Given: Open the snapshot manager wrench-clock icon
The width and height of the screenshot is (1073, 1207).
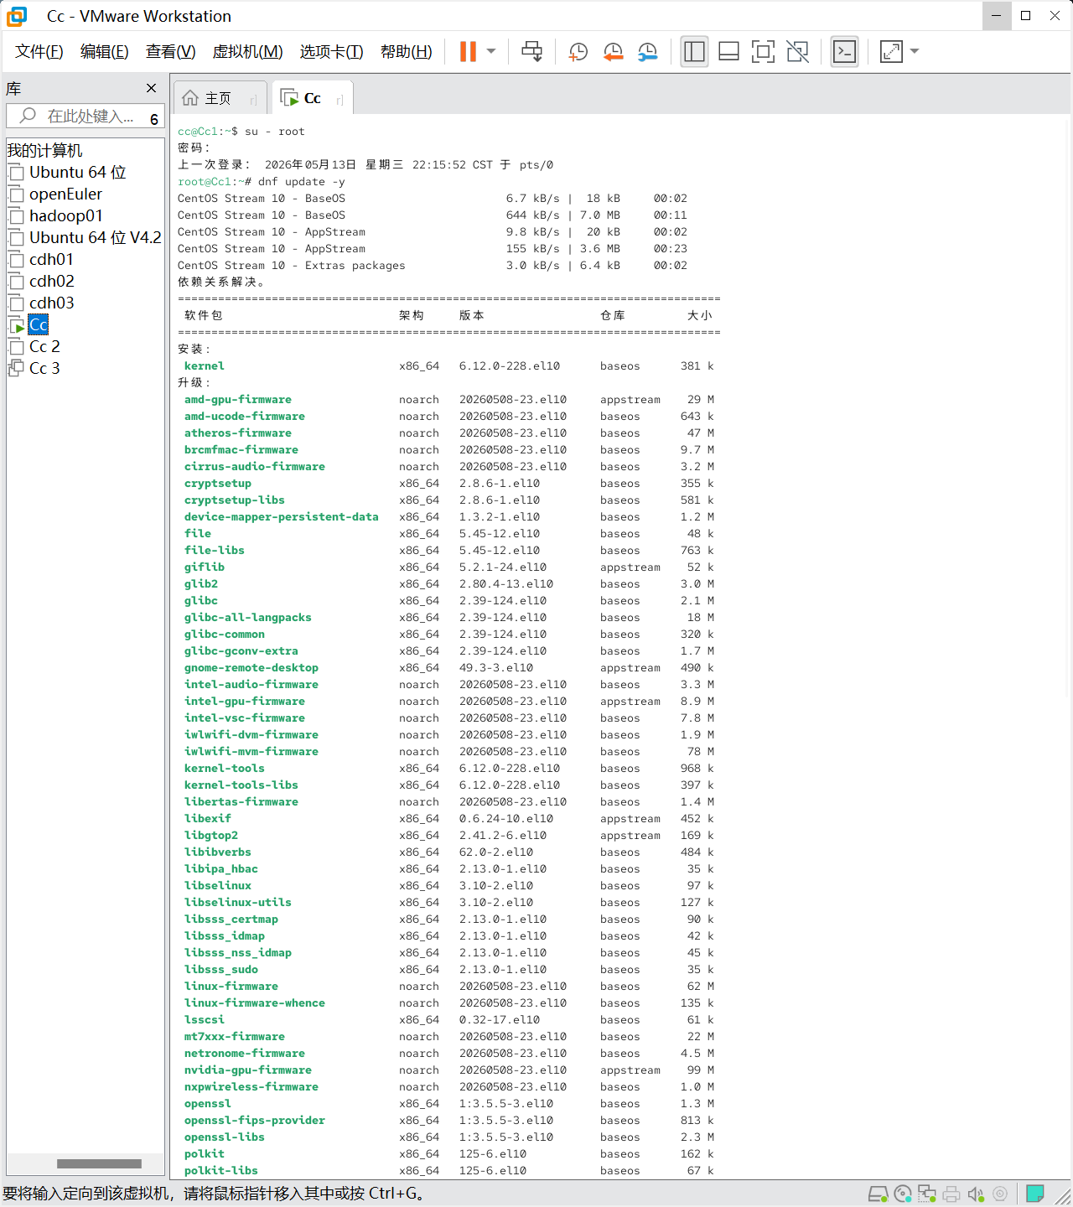Looking at the screenshot, I should coord(647,51).
